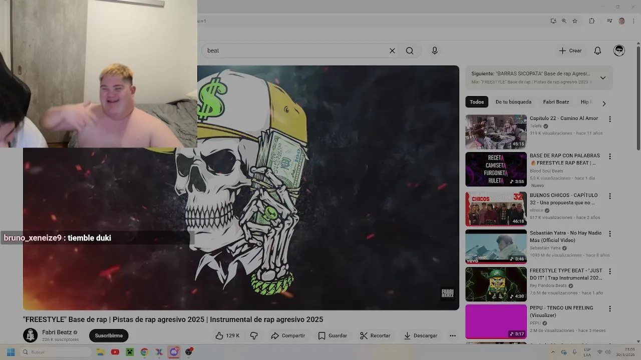Open options for BUENOS CHICOS video
641x360 pixels.
(x=609, y=196)
